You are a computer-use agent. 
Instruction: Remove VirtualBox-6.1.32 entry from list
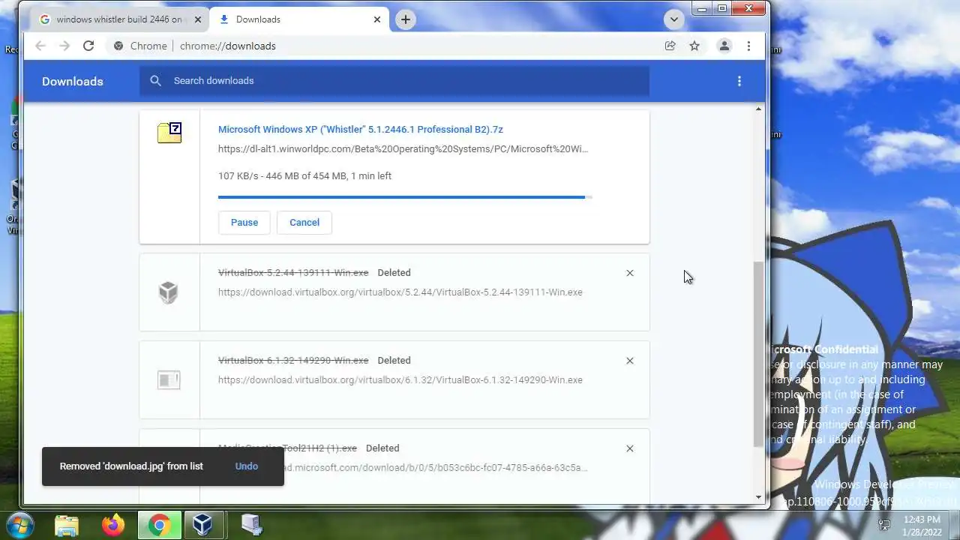(x=630, y=361)
